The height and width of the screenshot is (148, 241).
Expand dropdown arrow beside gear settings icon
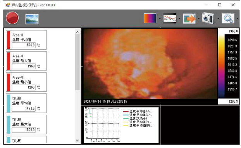tap(238, 19)
